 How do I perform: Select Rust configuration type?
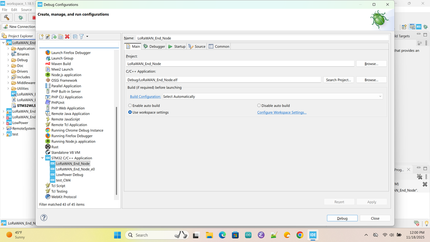[55, 147]
